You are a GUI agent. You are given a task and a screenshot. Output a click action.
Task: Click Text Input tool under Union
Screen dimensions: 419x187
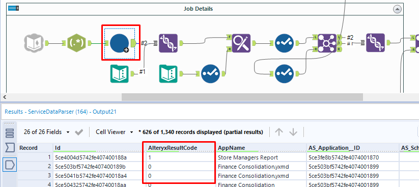click(169, 73)
